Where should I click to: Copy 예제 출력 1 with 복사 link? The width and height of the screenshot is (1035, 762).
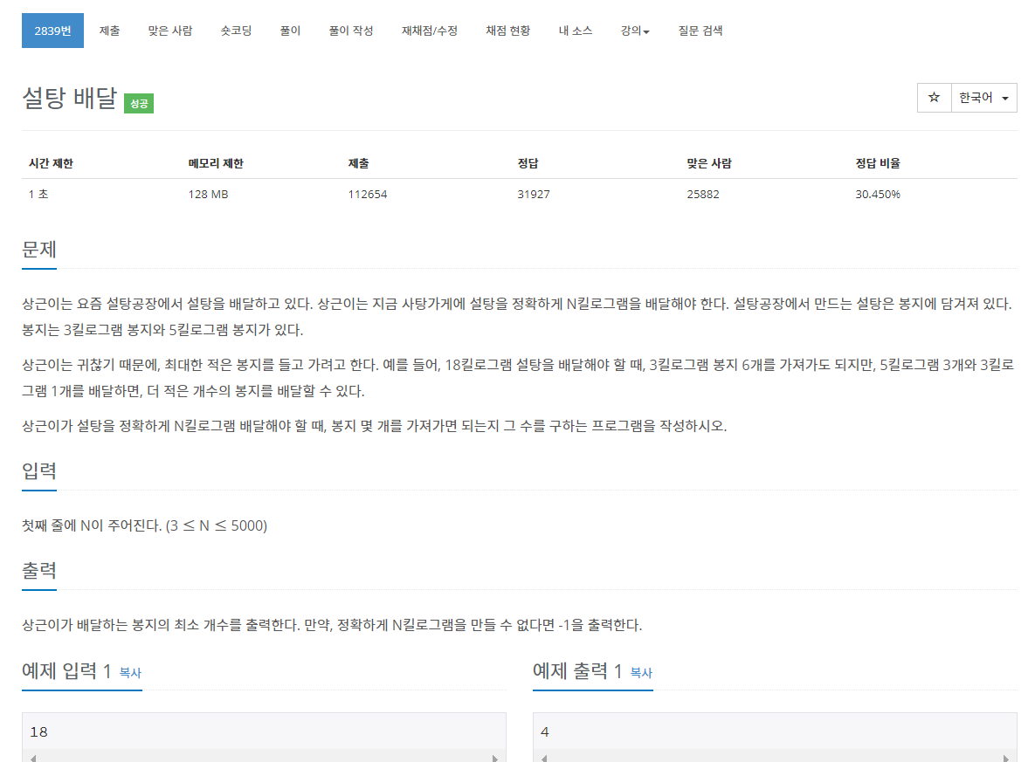[x=641, y=673]
